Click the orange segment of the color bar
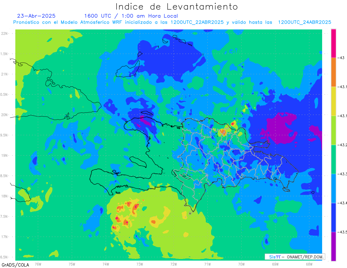This screenshot has width=347, height=268. [333, 72]
